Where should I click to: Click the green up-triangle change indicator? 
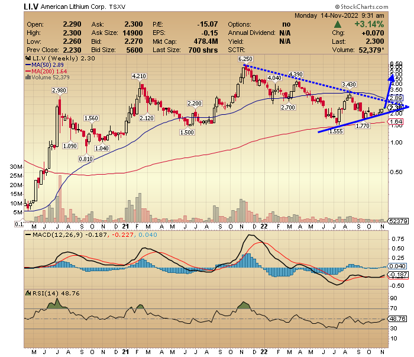tap(338, 25)
